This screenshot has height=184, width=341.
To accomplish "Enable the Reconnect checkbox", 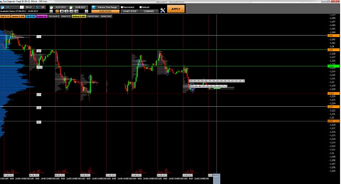I will (x=122, y=7).
